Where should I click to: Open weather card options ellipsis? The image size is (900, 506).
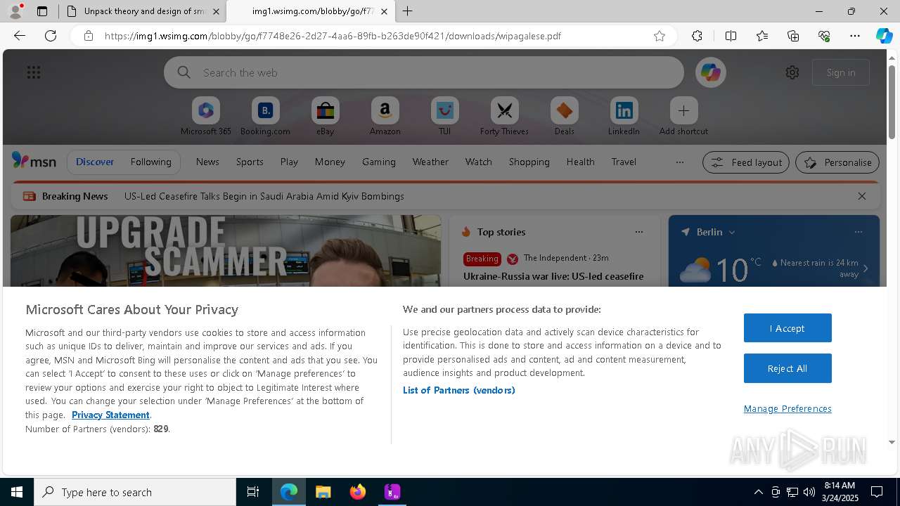coord(858,232)
